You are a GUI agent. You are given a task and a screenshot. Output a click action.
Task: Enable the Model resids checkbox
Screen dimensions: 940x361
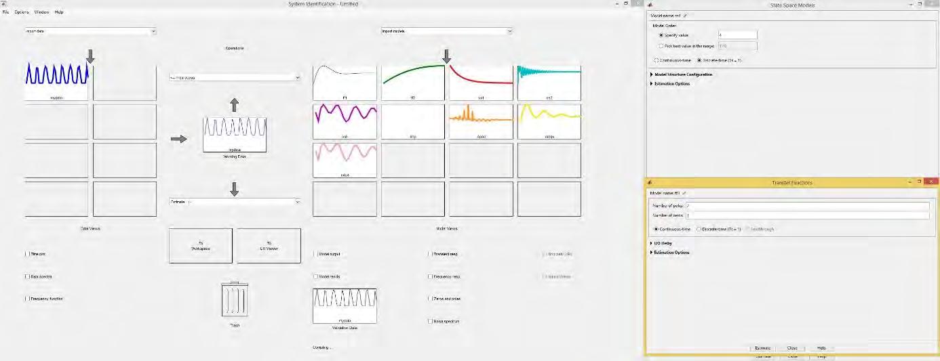pos(315,276)
